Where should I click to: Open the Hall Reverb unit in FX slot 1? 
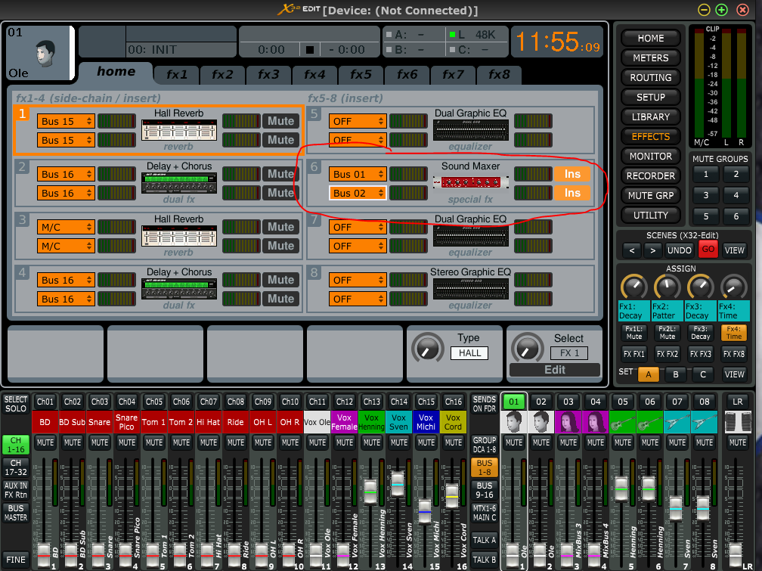179,130
